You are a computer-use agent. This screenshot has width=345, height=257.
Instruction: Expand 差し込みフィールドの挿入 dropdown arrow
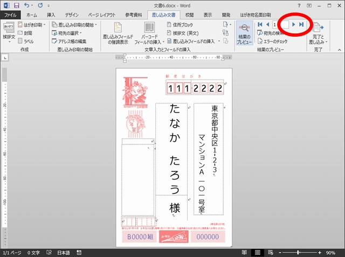pos(219,41)
